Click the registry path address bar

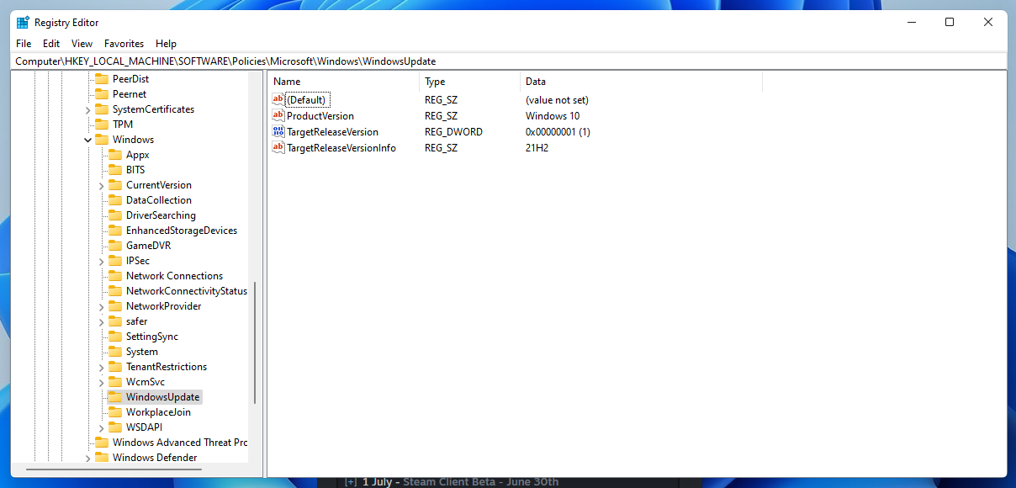[508, 61]
